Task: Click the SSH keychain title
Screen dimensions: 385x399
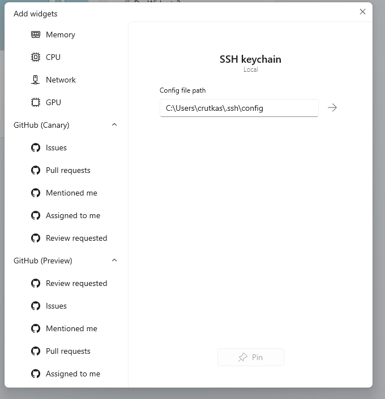Action: click(x=250, y=59)
